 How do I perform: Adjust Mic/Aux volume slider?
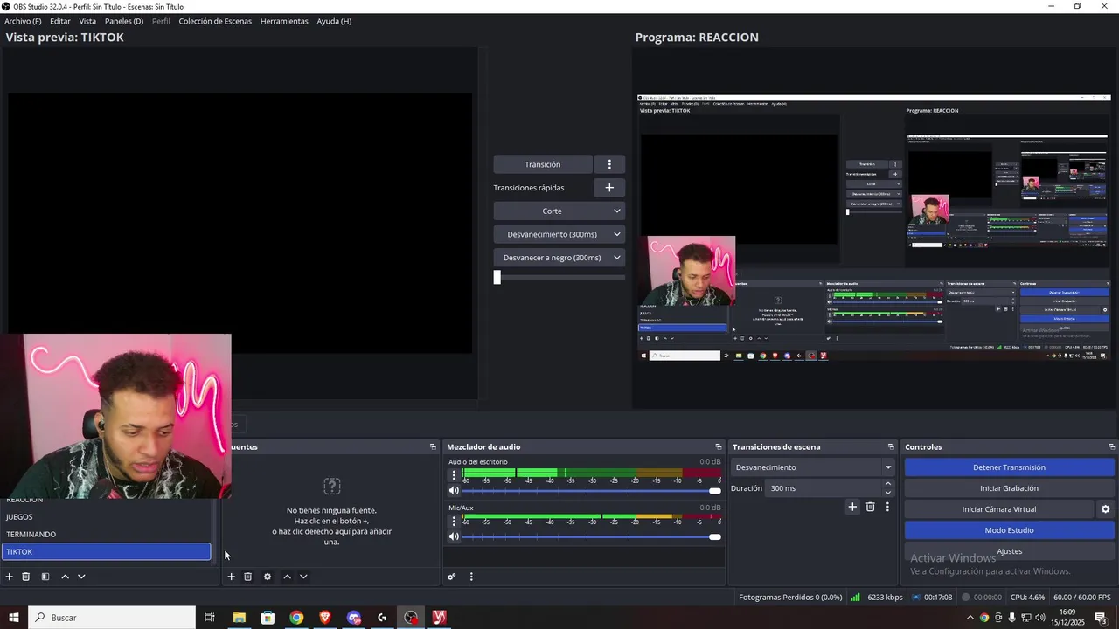tap(592, 536)
